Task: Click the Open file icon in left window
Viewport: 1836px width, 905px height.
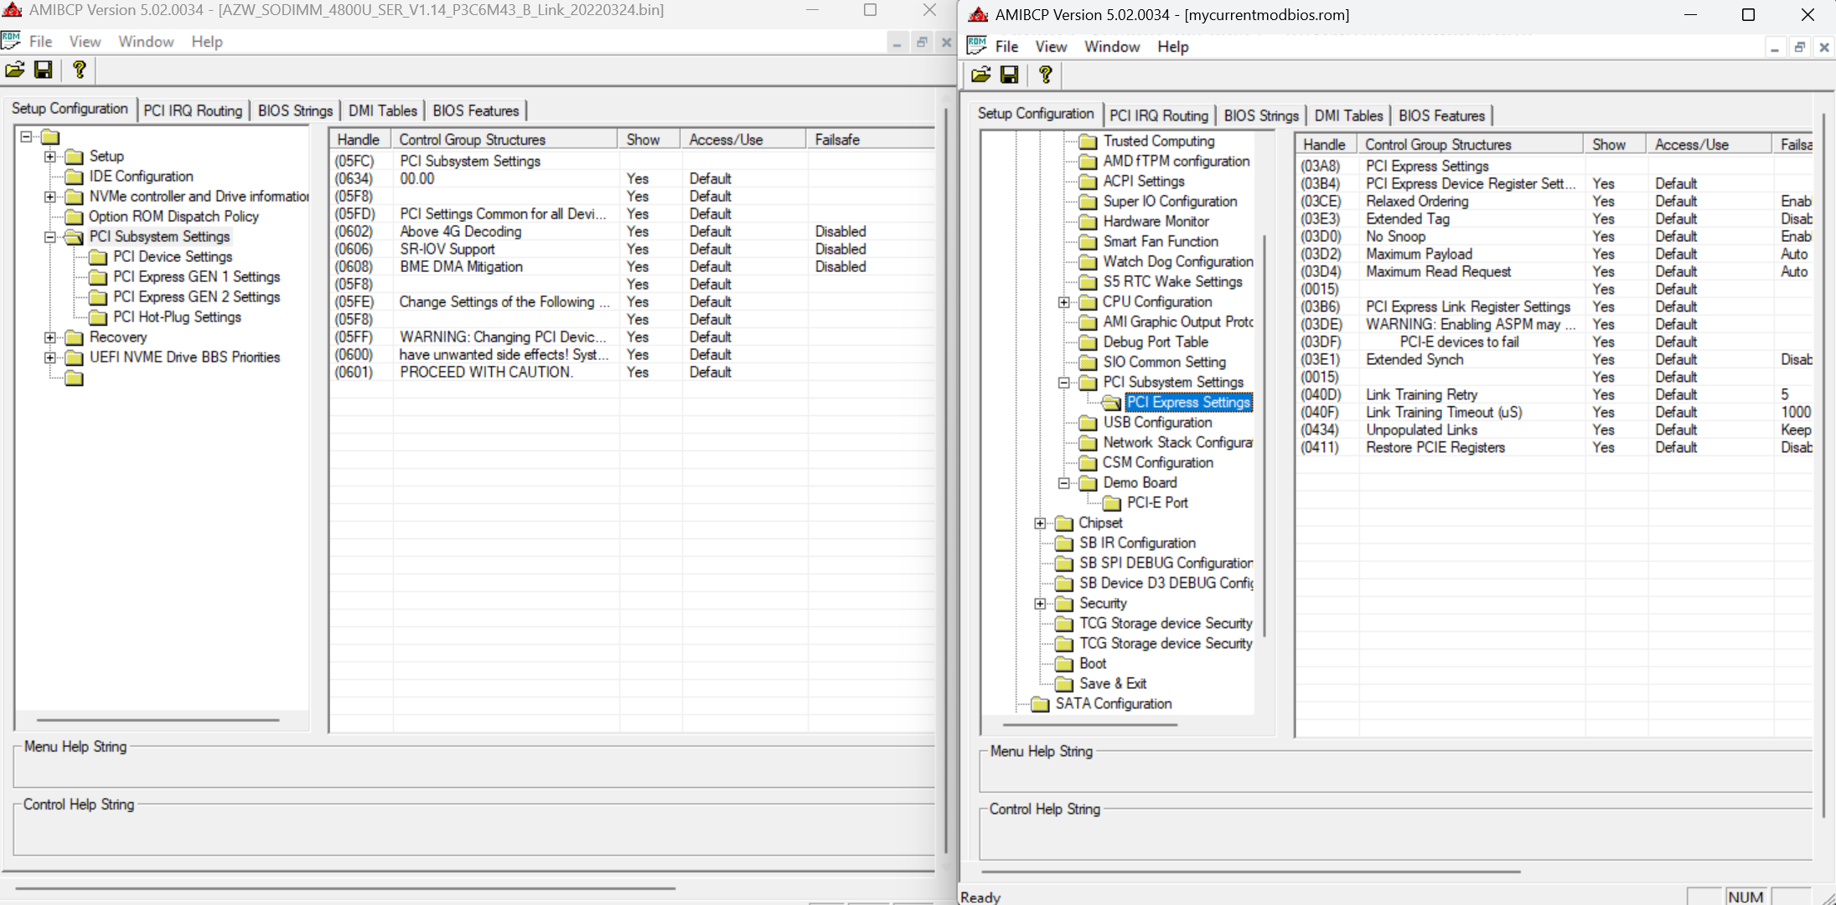Action: point(15,70)
